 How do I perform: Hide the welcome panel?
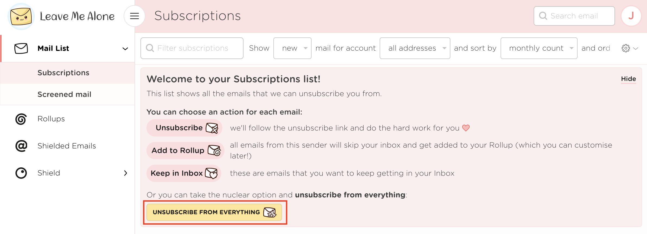(x=628, y=79)
